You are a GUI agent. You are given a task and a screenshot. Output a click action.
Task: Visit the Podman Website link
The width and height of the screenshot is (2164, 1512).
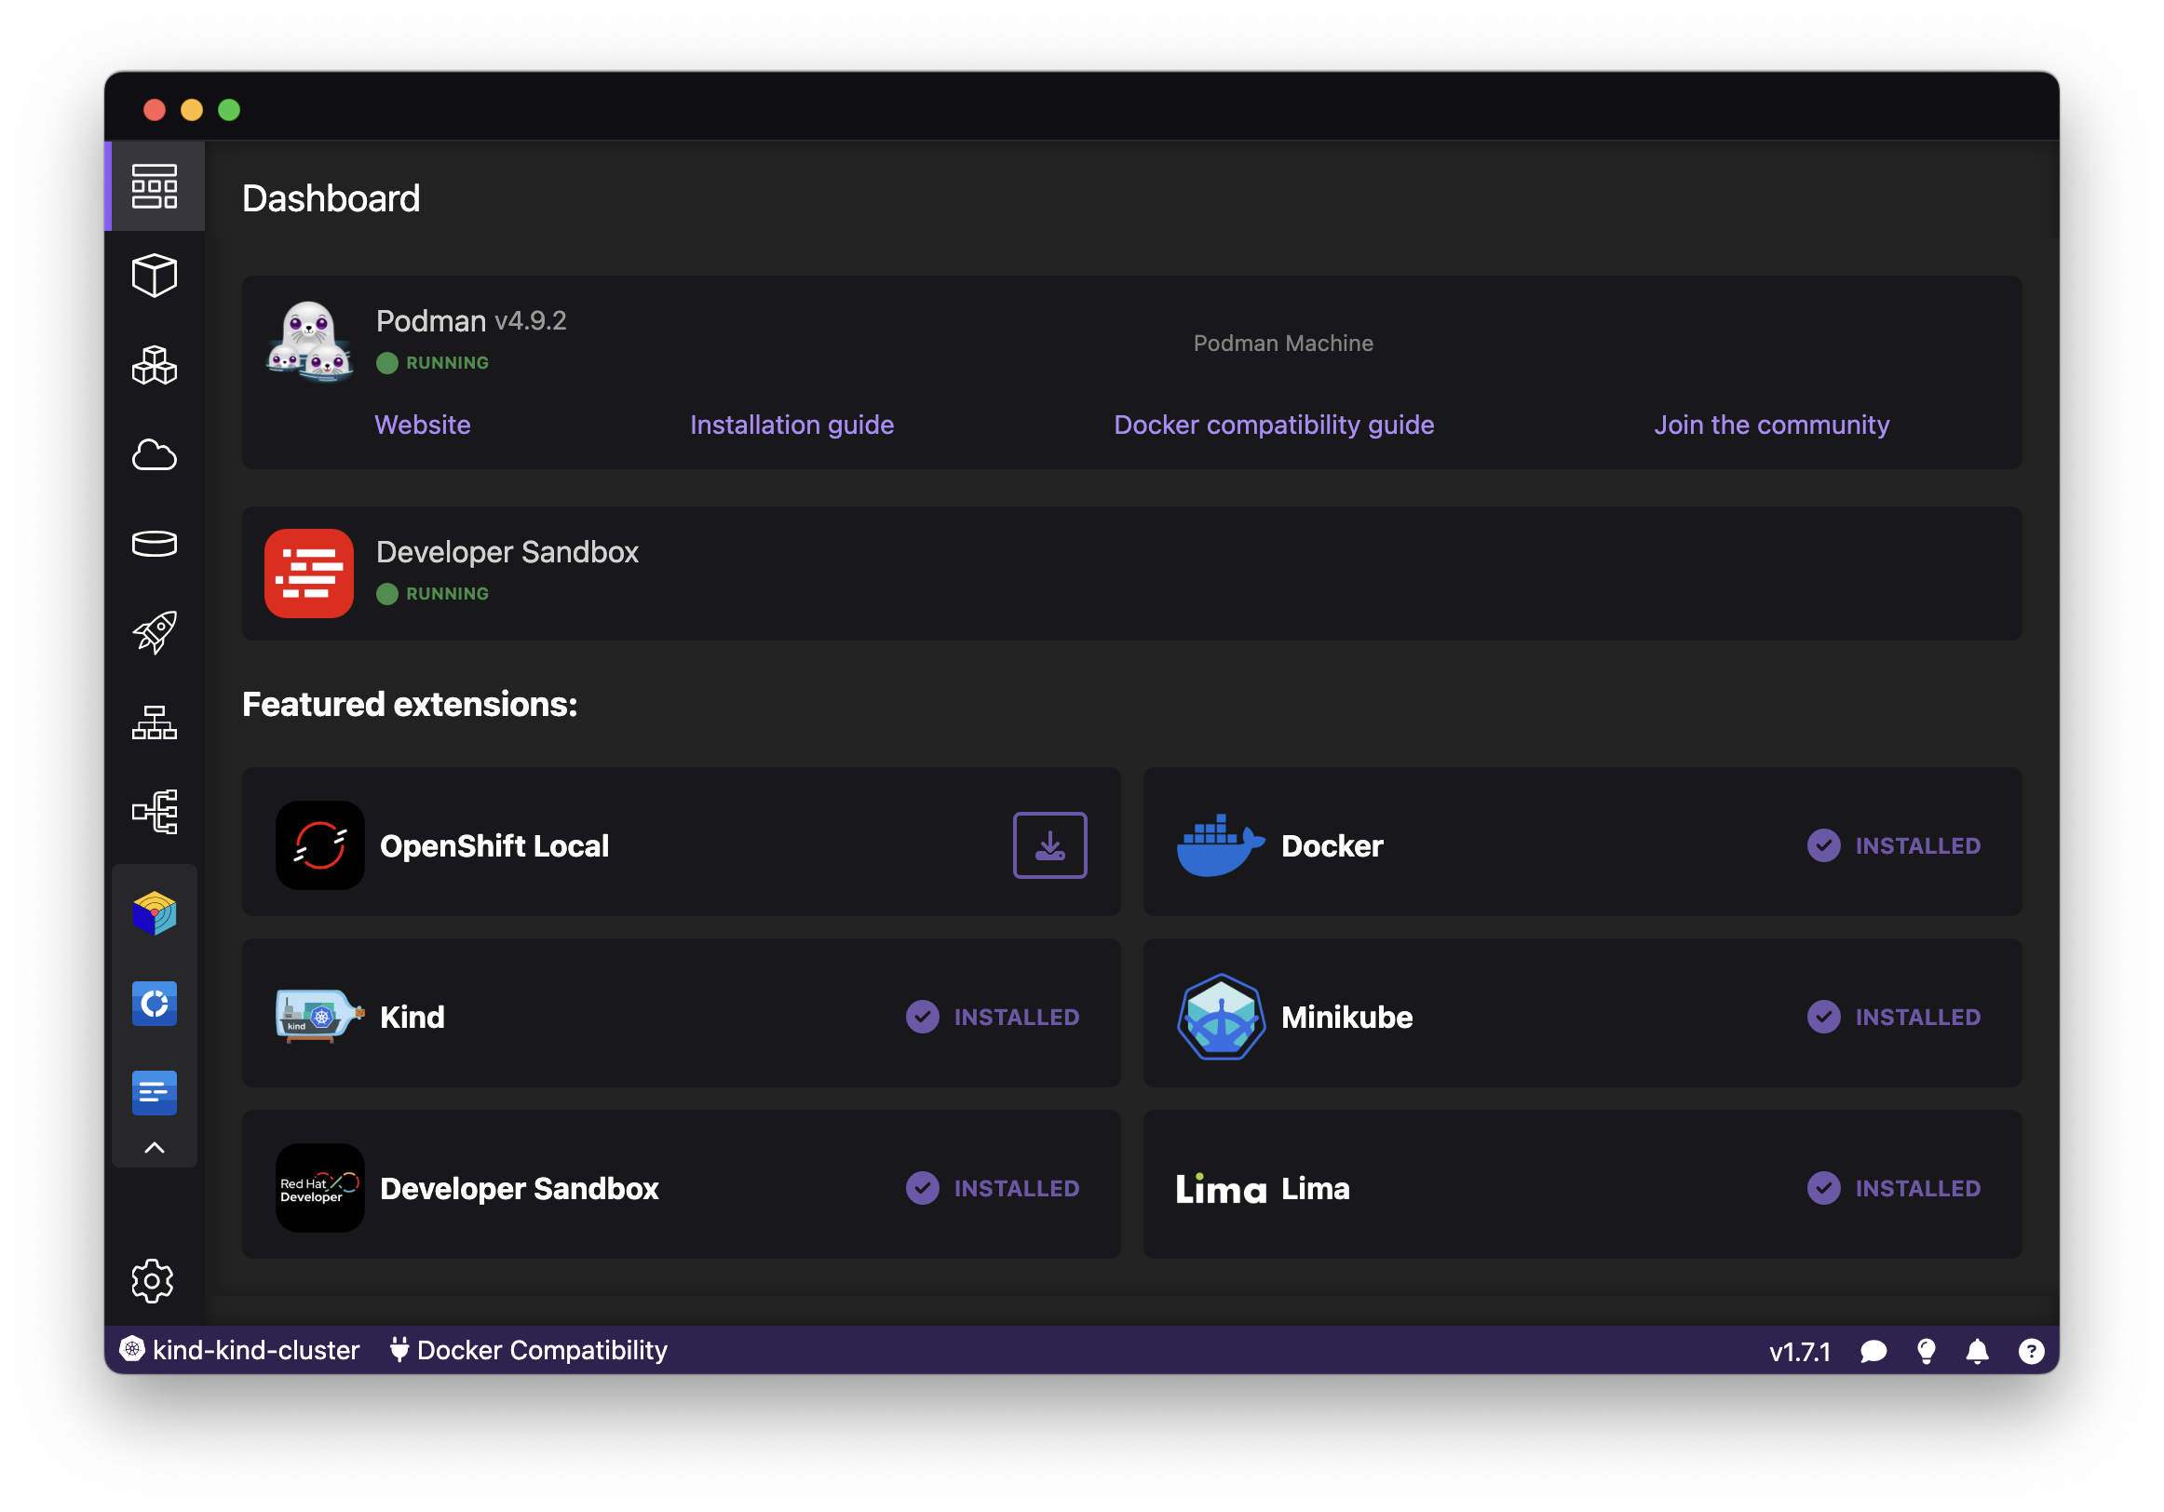[x=422, y=425]
